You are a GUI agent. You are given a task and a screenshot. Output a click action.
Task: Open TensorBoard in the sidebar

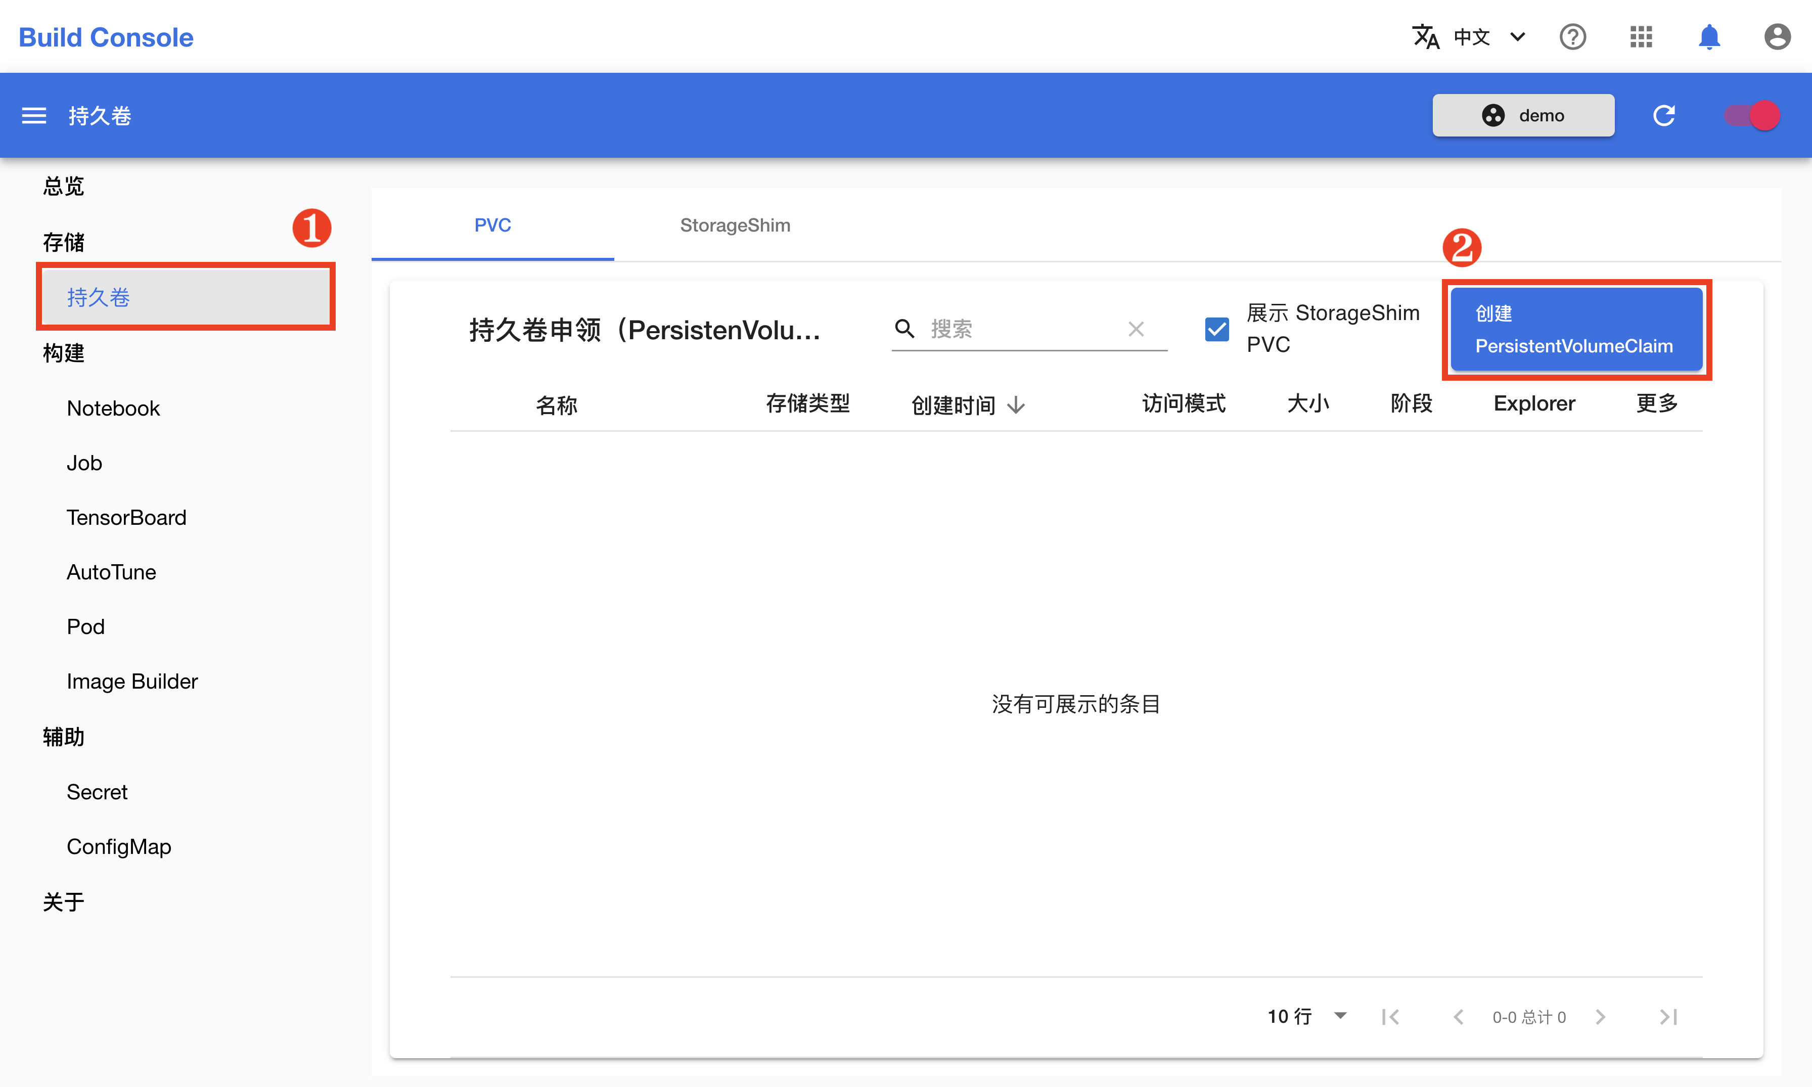(x=126, y=517)
